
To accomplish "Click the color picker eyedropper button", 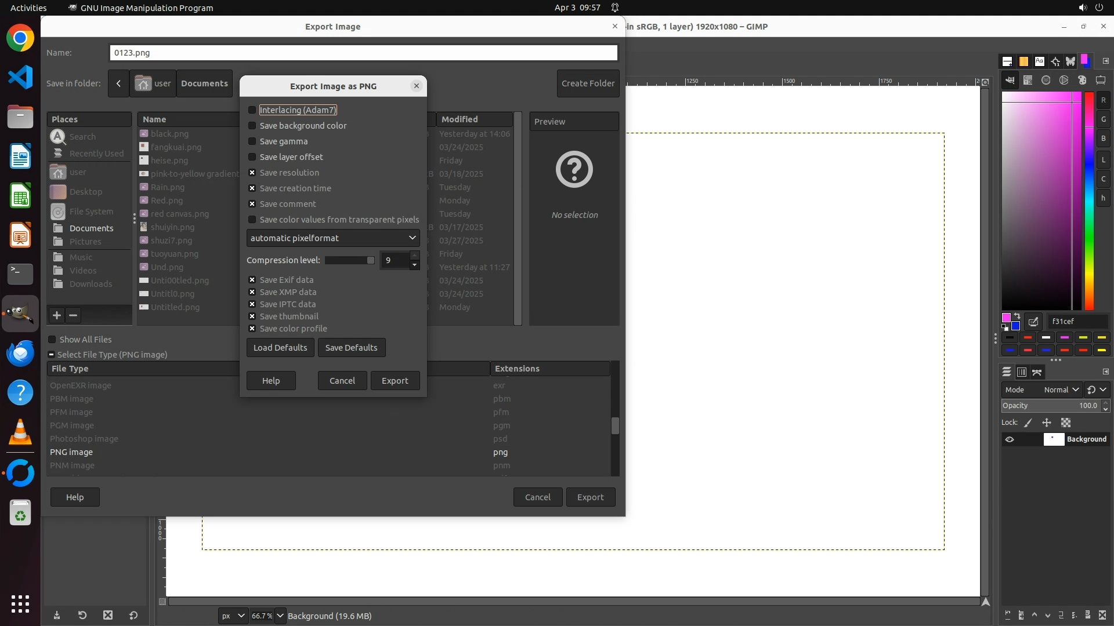I will 1033,321.
